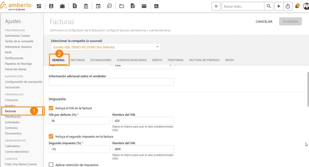Switch to the GENERAL tab

tap(58, 60)
